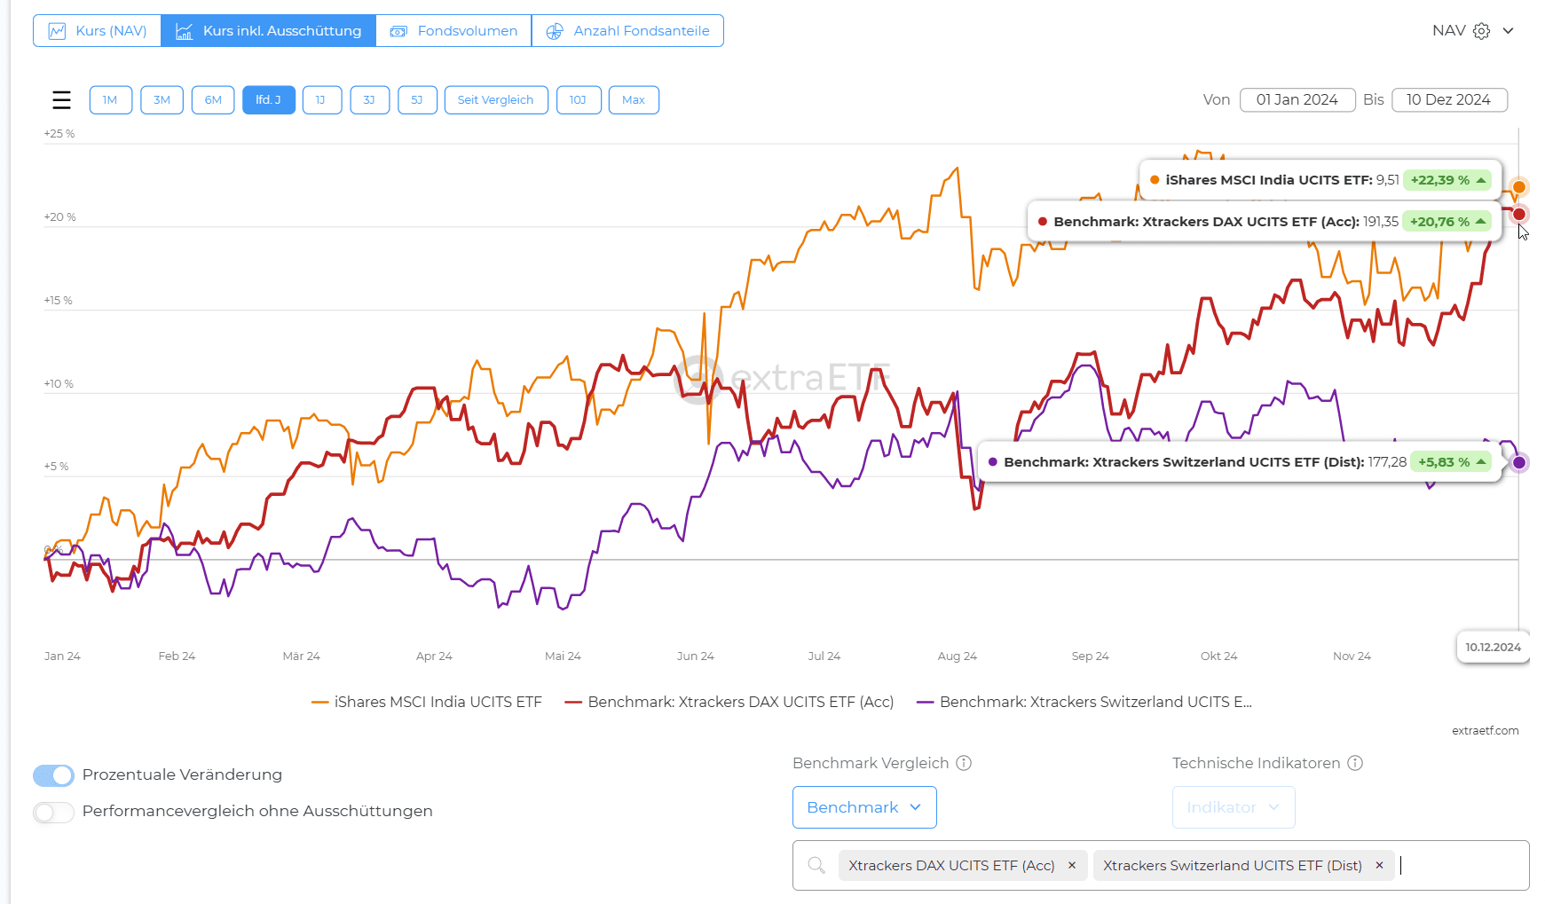Click the NAV label at top right
1545x904 pixels.
click(1449, 31)
